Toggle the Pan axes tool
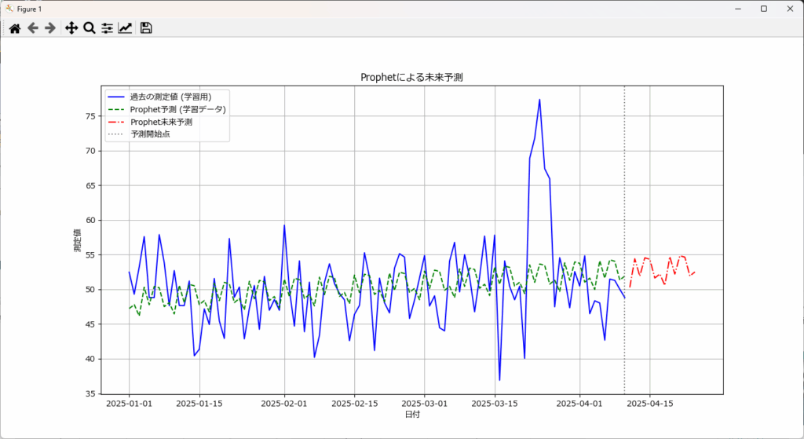Viewport: 804px width, 439px height. [x=71, y=28]
